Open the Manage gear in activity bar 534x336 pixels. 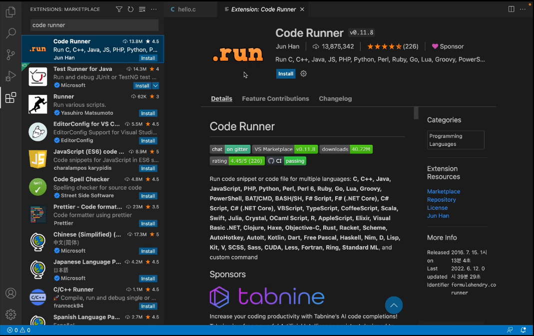[10, 314]
